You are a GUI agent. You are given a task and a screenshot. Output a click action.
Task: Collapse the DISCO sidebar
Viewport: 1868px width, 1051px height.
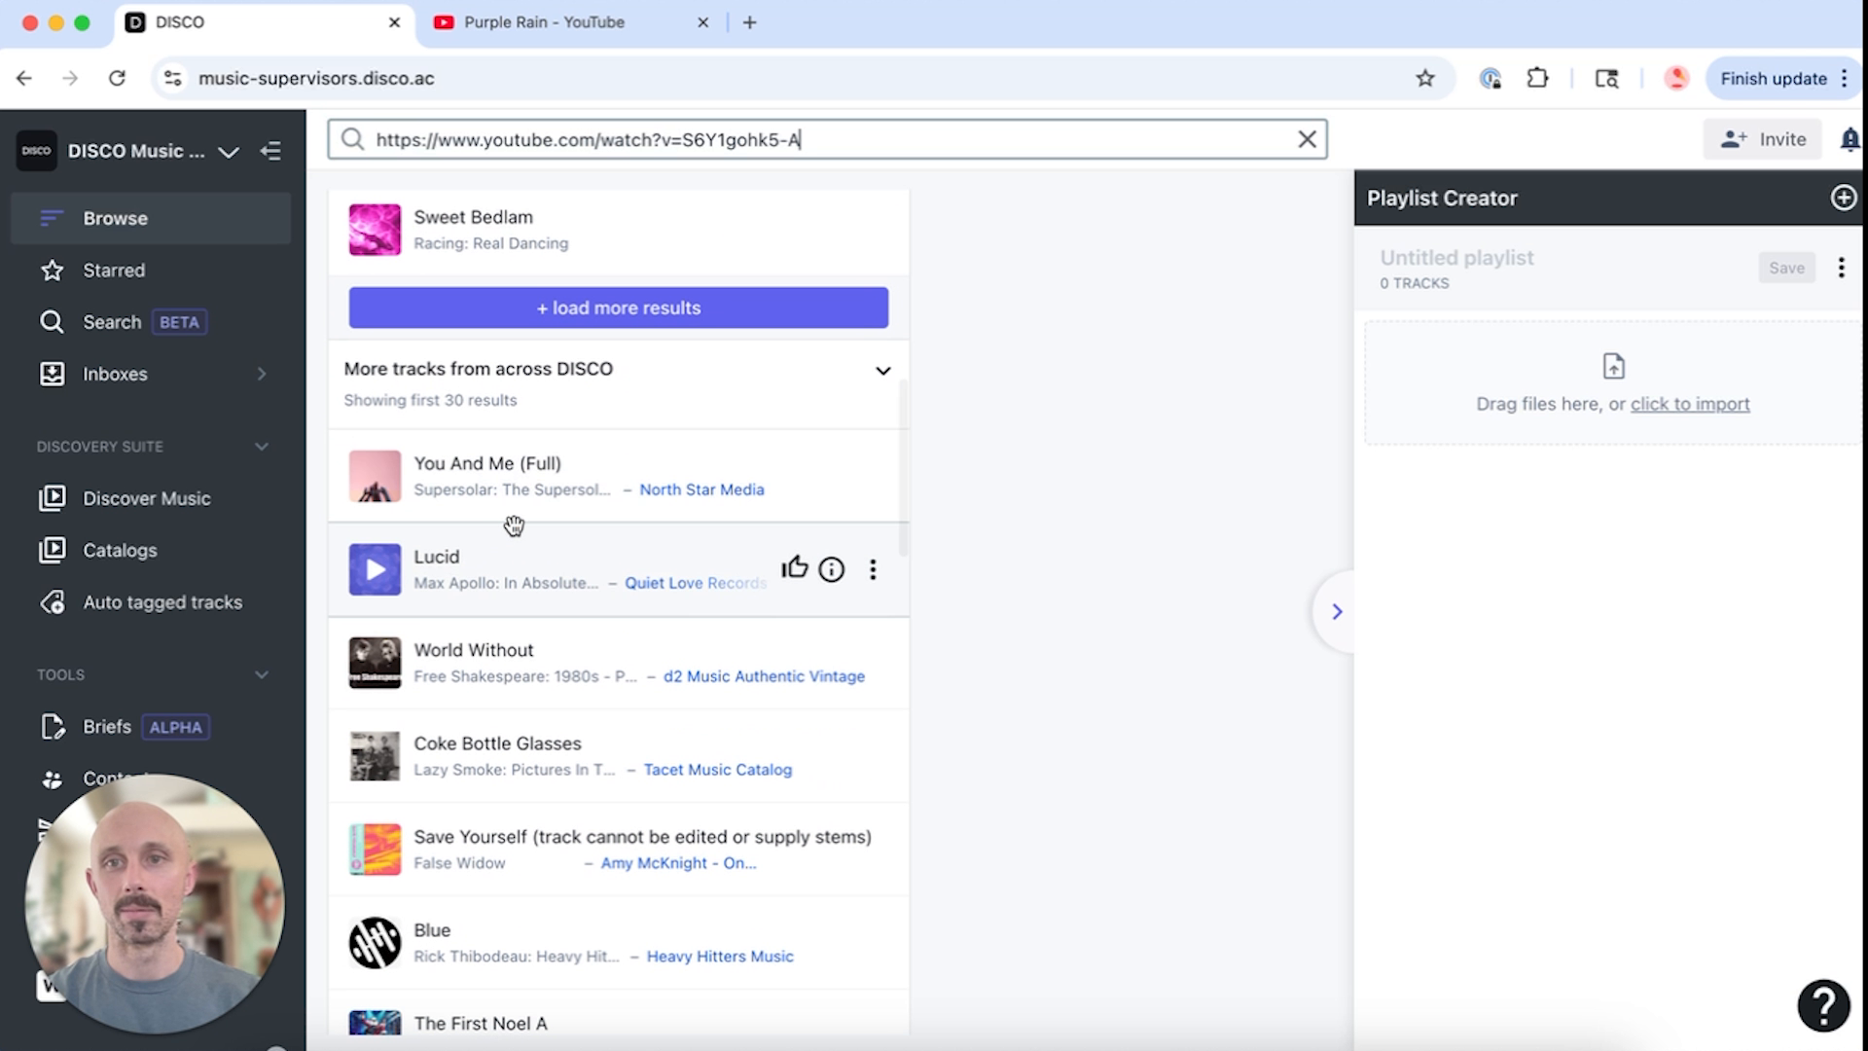271,151
